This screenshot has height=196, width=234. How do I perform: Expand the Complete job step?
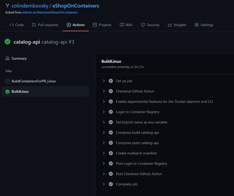(x=104, y=184)
